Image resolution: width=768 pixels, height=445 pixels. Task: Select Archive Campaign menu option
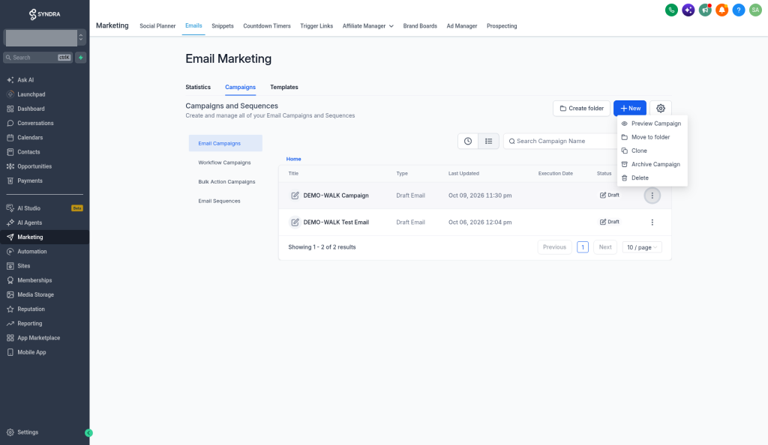(x=652, y=164)
